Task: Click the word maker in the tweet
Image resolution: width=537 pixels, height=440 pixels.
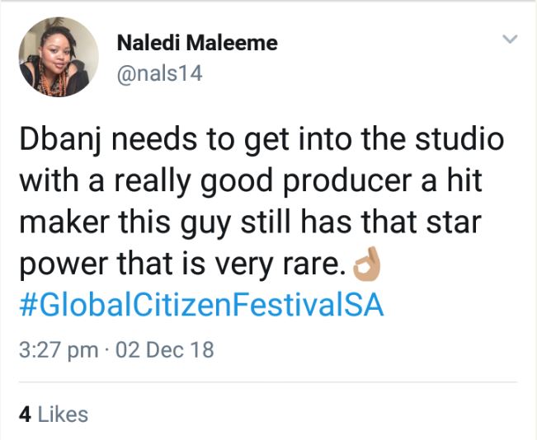Action: click(x=63, y=222)
